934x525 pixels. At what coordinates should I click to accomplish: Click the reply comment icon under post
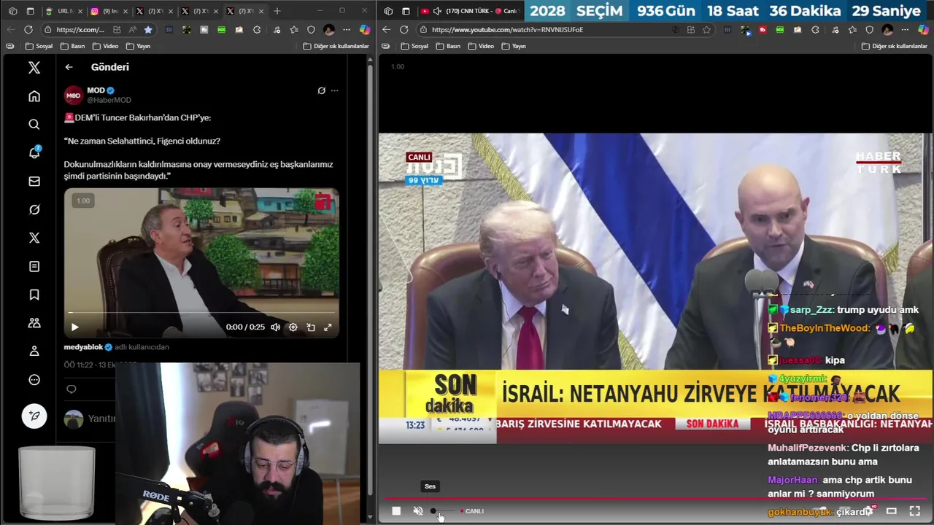click(x=72, y=389)
